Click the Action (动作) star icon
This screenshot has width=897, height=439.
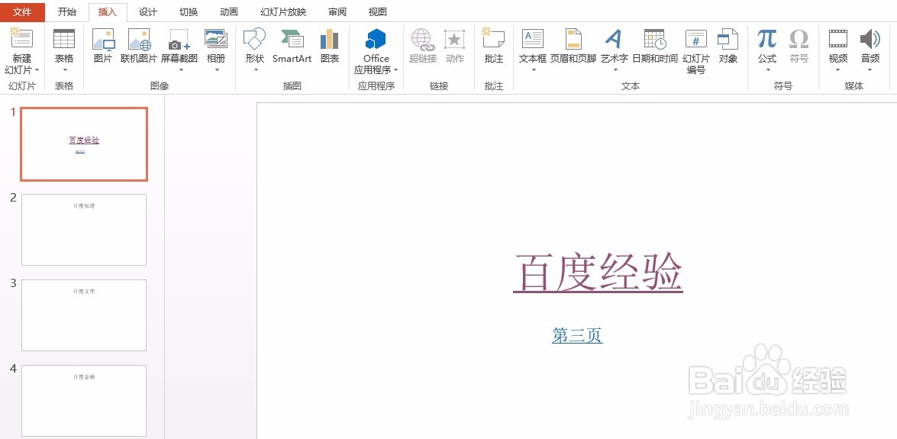click(455, 39)
